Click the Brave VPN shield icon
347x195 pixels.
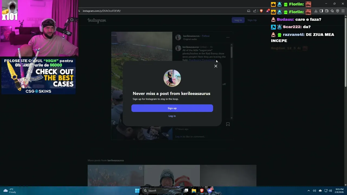[338, 11]
